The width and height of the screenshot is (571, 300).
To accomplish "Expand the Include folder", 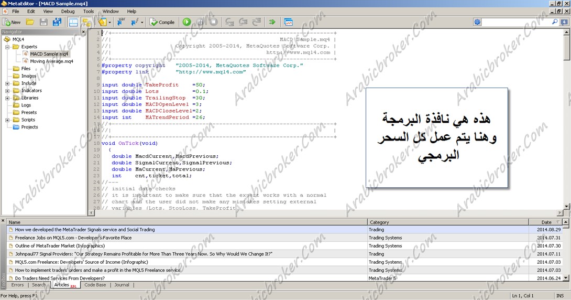I will click(x=7, y=83).
